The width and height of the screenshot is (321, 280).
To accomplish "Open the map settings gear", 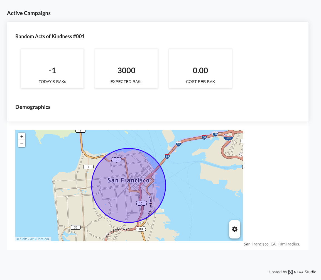I will 235,229.
